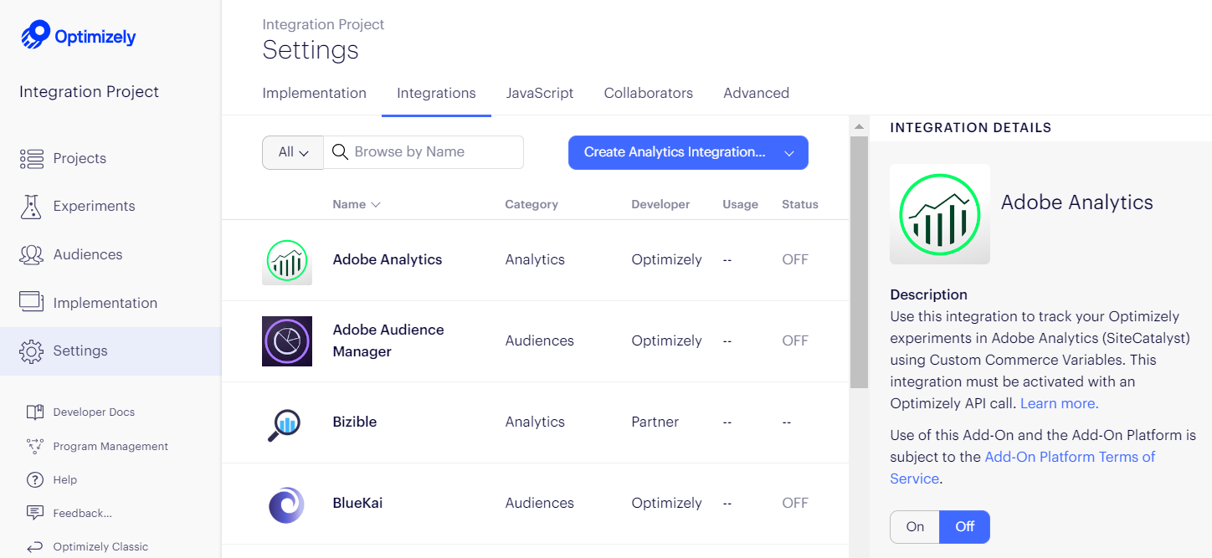Turn the Adobe Analytics integration On
The width and height of the screenshot is (1212, 558).
click(915, 527)
